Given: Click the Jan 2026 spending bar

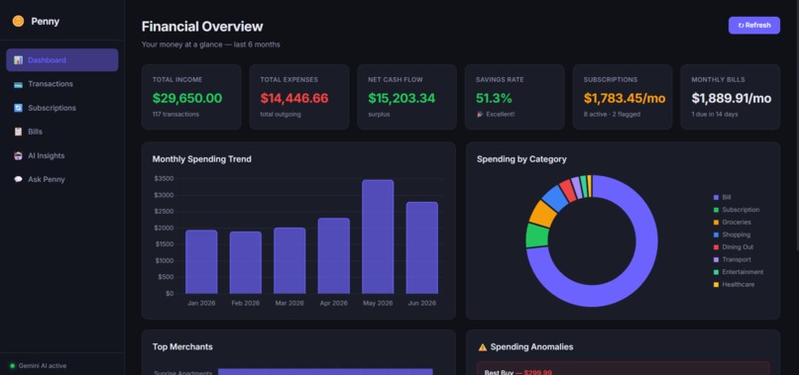Looking at the screenshot, I should 201,262.
